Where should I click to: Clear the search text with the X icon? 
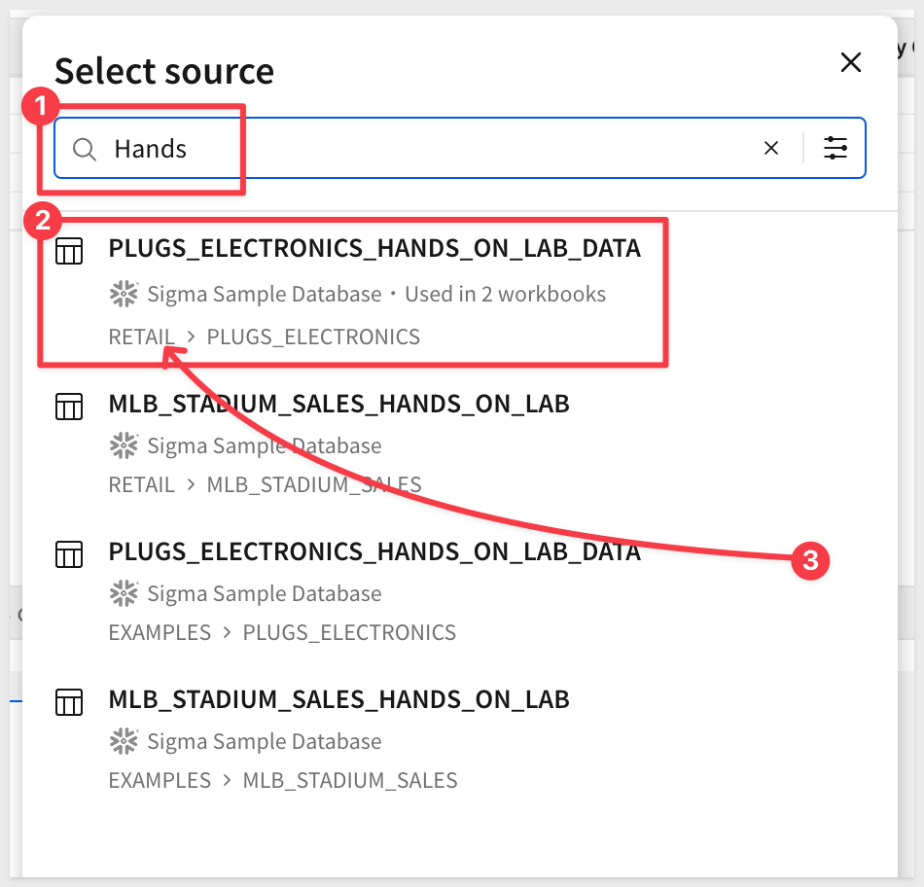(x=770, y=149)
